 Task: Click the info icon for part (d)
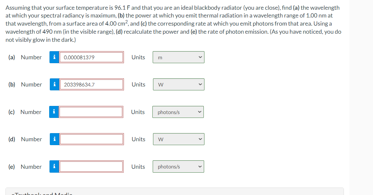[54, 139]
